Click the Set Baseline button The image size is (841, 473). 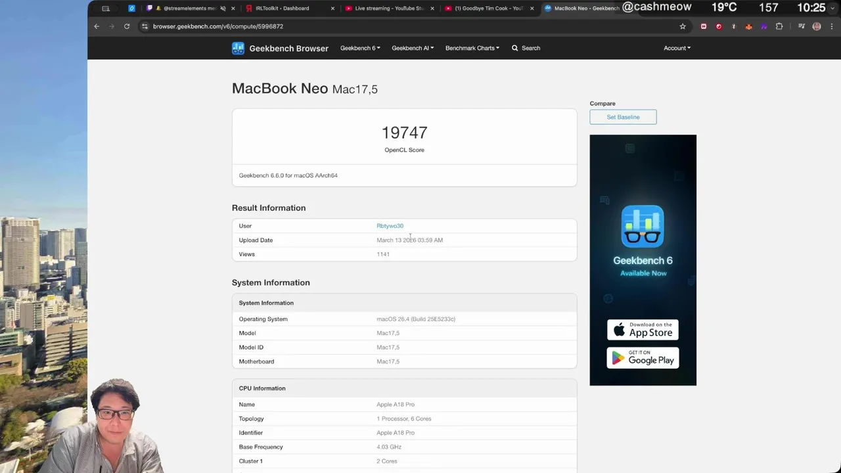[623, 117]
